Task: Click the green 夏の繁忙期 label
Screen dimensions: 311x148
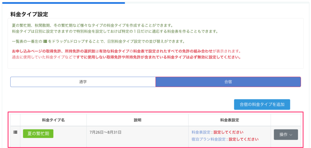Action: pyautogui.click(x=38, y=133)
